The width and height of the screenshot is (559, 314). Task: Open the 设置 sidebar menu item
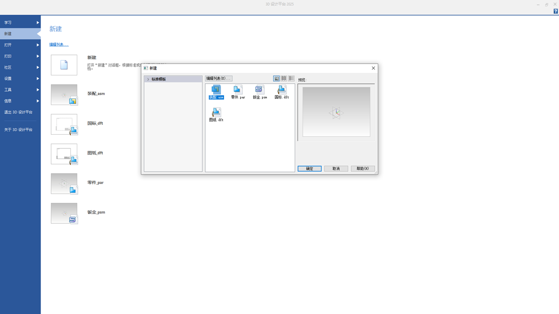pos(20,78)
